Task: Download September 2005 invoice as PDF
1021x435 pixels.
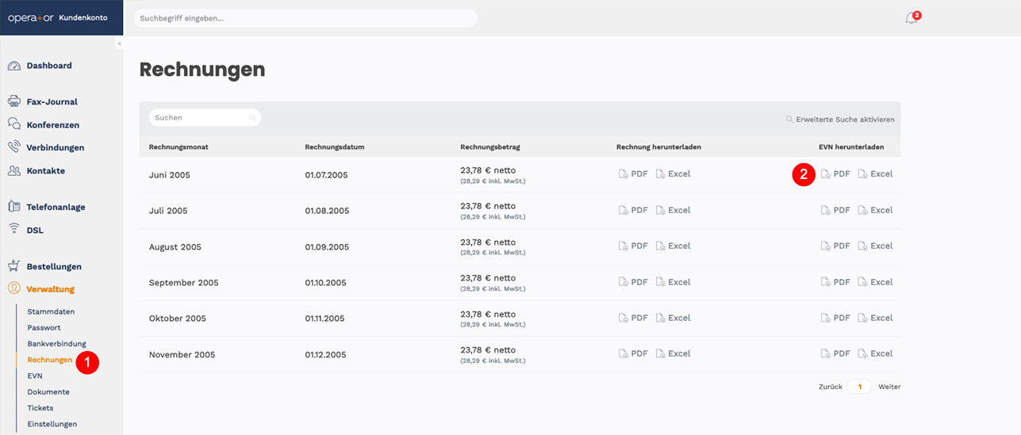Action: (x=633, y=282)
